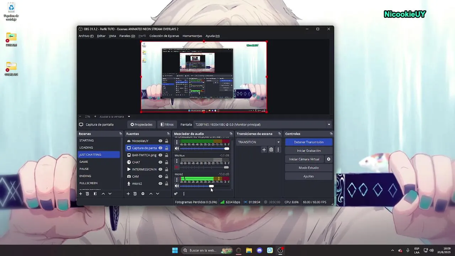455x256 pixels.
Task: Open the Colección de Escenas menu
Action: pyautogui.click(x=164, y=36)
